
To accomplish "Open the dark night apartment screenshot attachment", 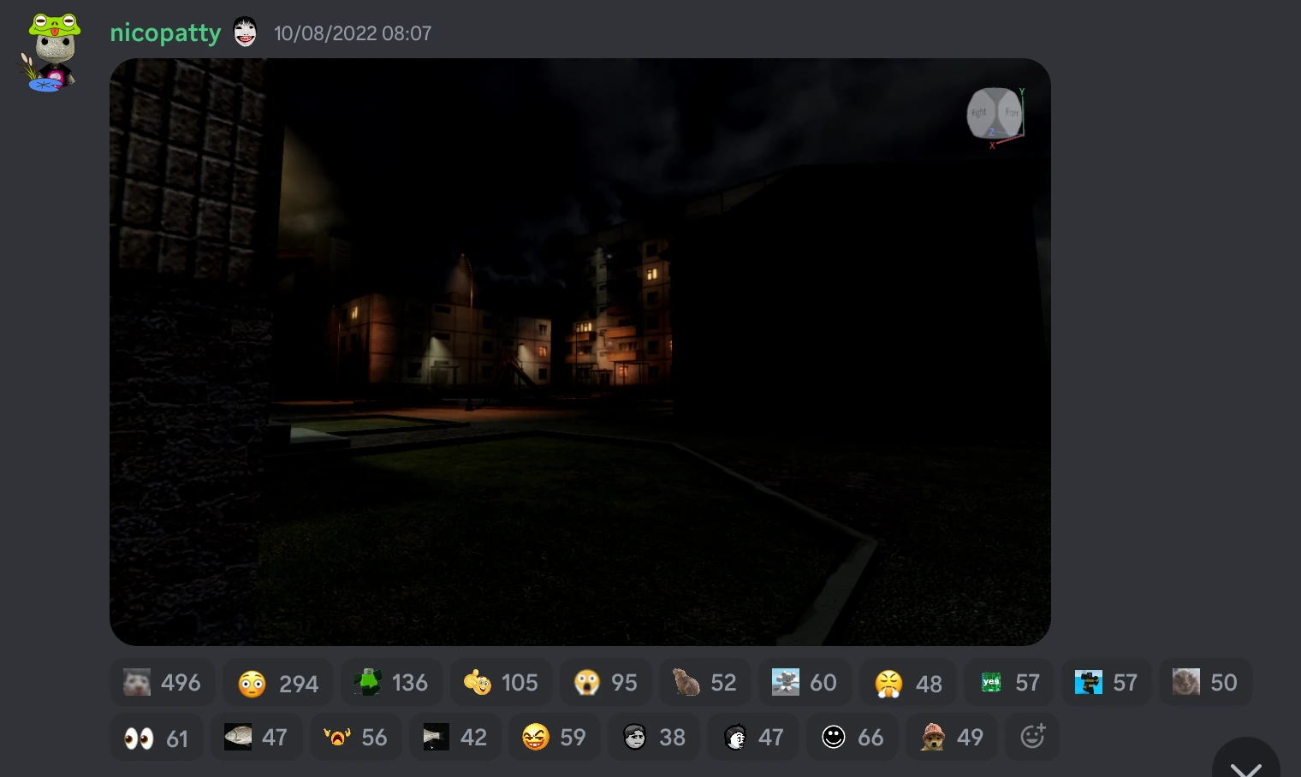I will 580,352.
